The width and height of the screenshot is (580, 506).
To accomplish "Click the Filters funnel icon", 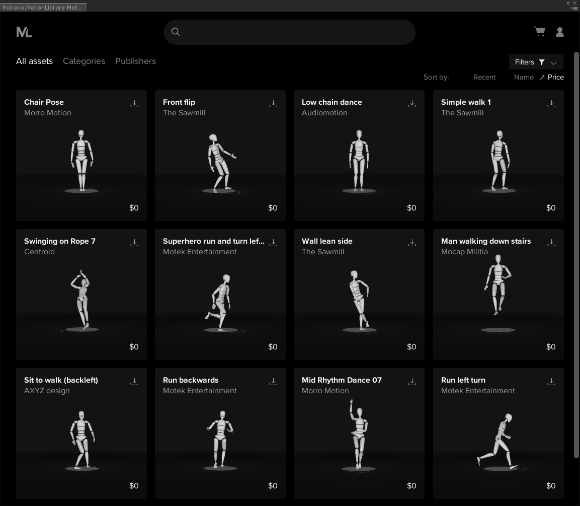I will point(542,62).
